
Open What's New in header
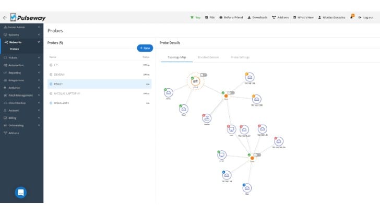pyautogui.click(x=303, y=17)
